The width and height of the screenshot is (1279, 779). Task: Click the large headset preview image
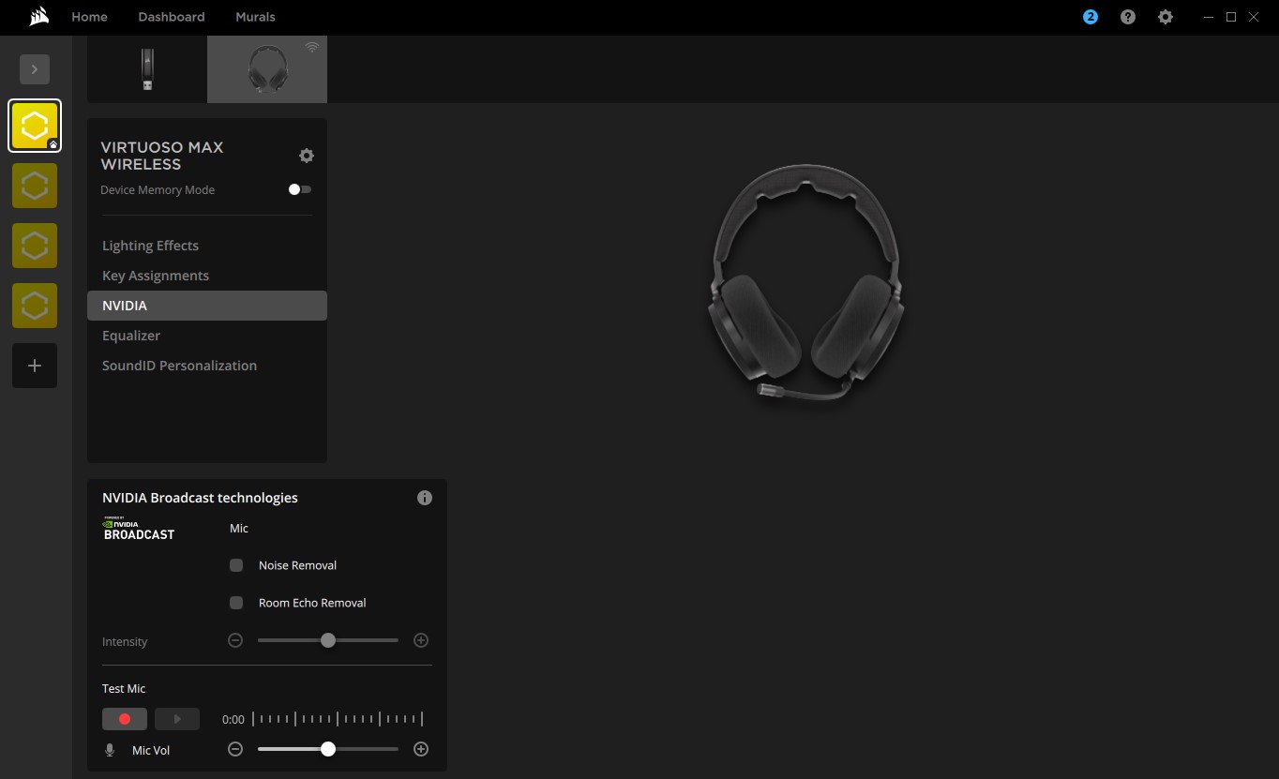pyautogui.click(x=806, y=284)
